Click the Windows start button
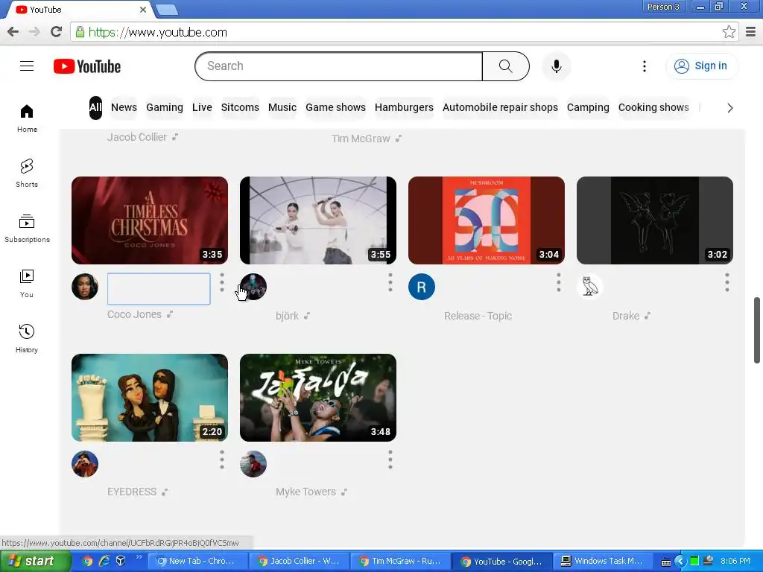 pos(35,561)
